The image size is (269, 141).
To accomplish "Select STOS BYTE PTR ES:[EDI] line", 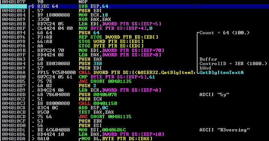I will [x=111, y=46].
